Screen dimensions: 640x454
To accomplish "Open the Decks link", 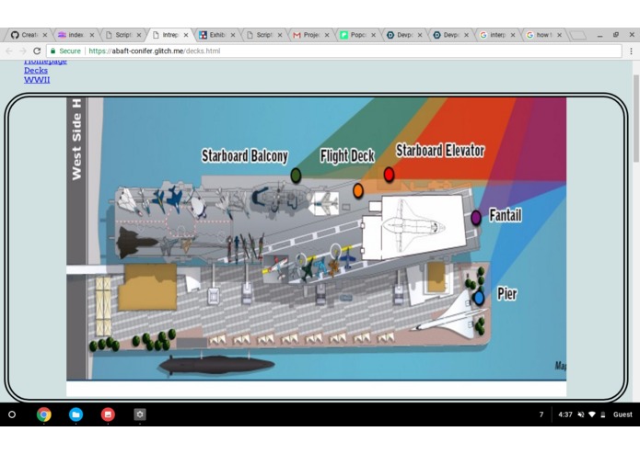I will click(36, 70).
